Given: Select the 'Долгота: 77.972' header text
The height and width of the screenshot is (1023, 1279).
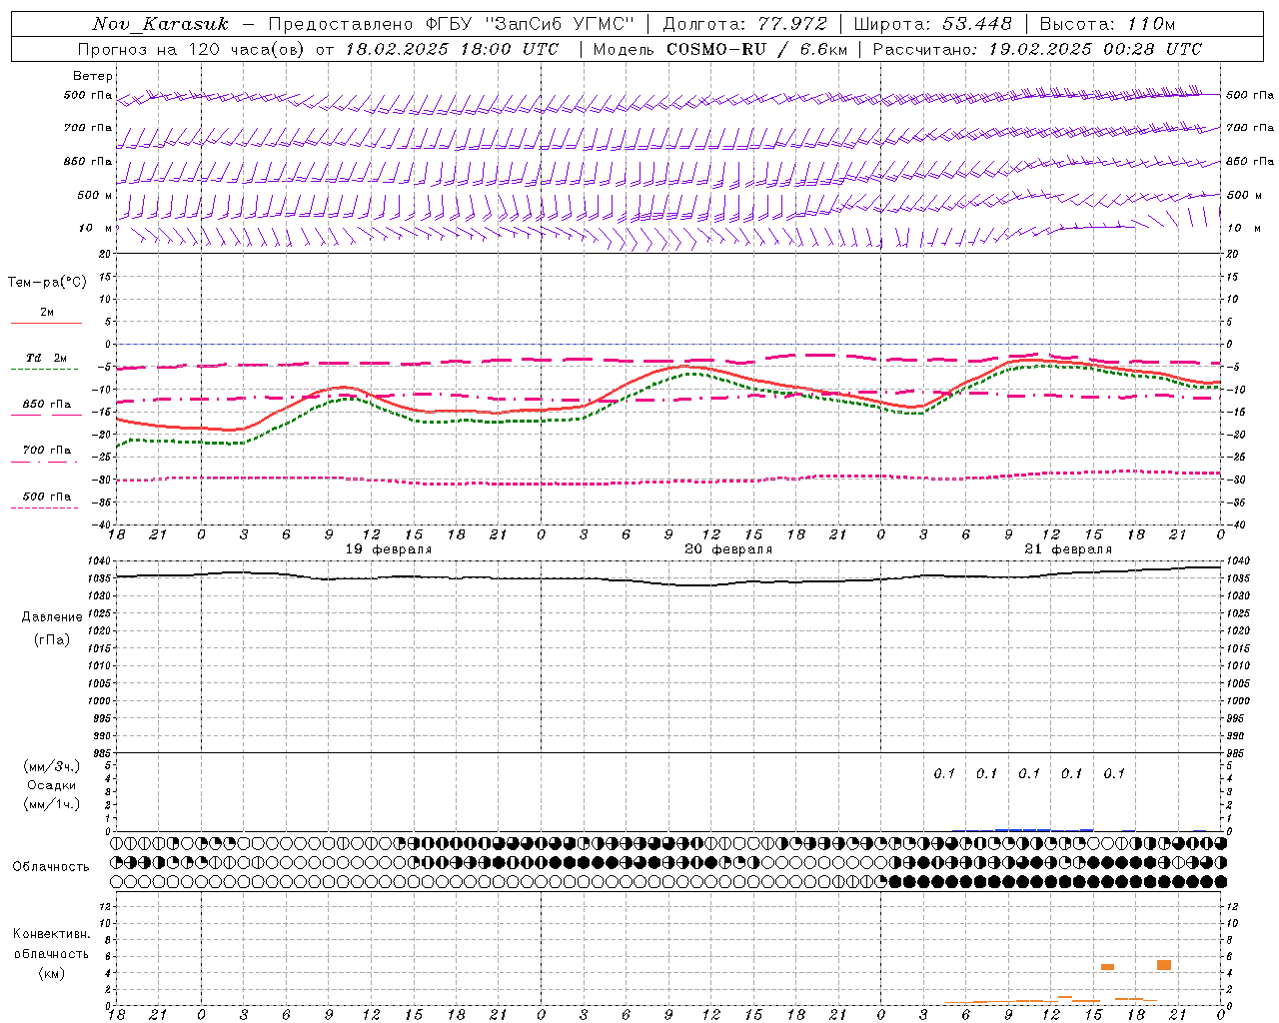Looking at the screenshot, I should (745, 24).
